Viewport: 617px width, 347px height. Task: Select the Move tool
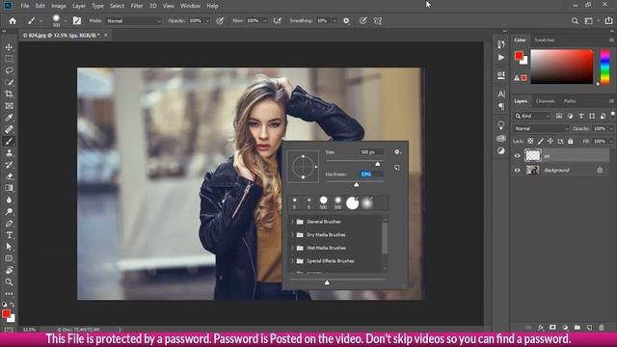(9, 47)
